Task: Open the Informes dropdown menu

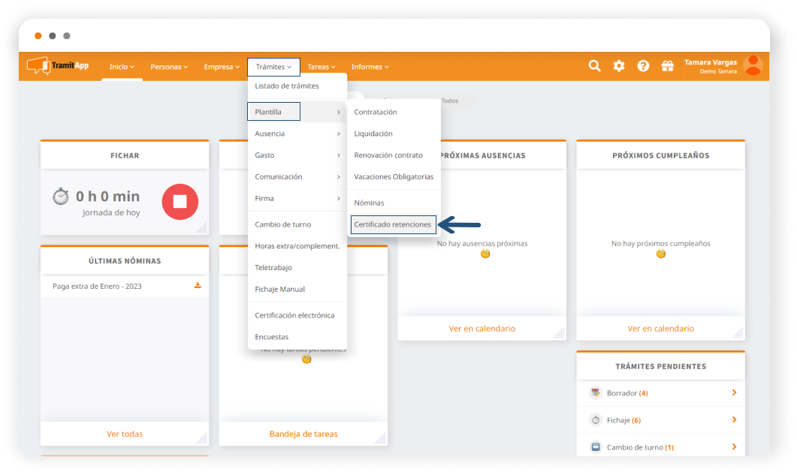Action: click(x=370, y=67)
